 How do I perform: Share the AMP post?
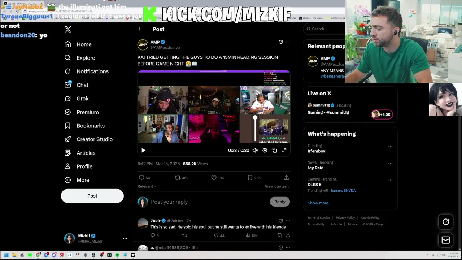click(x=286, y=178)
